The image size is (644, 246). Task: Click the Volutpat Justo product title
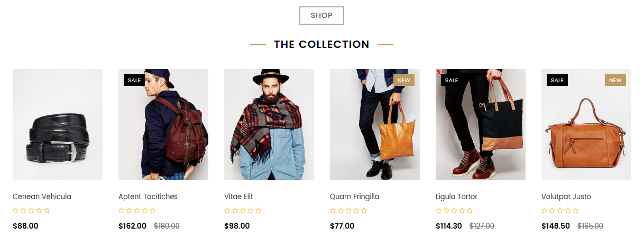coord(566,196)
